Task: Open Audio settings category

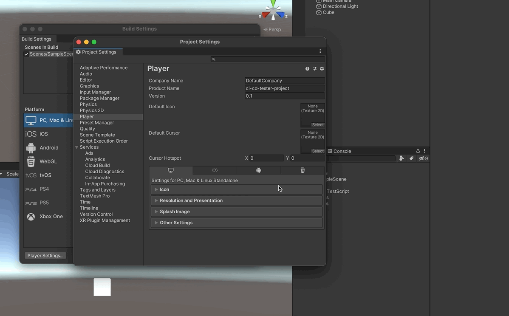Action: pos(86,74)
